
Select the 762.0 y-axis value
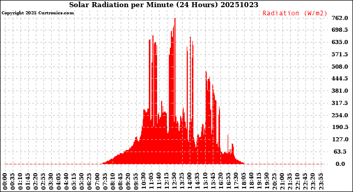340,18
